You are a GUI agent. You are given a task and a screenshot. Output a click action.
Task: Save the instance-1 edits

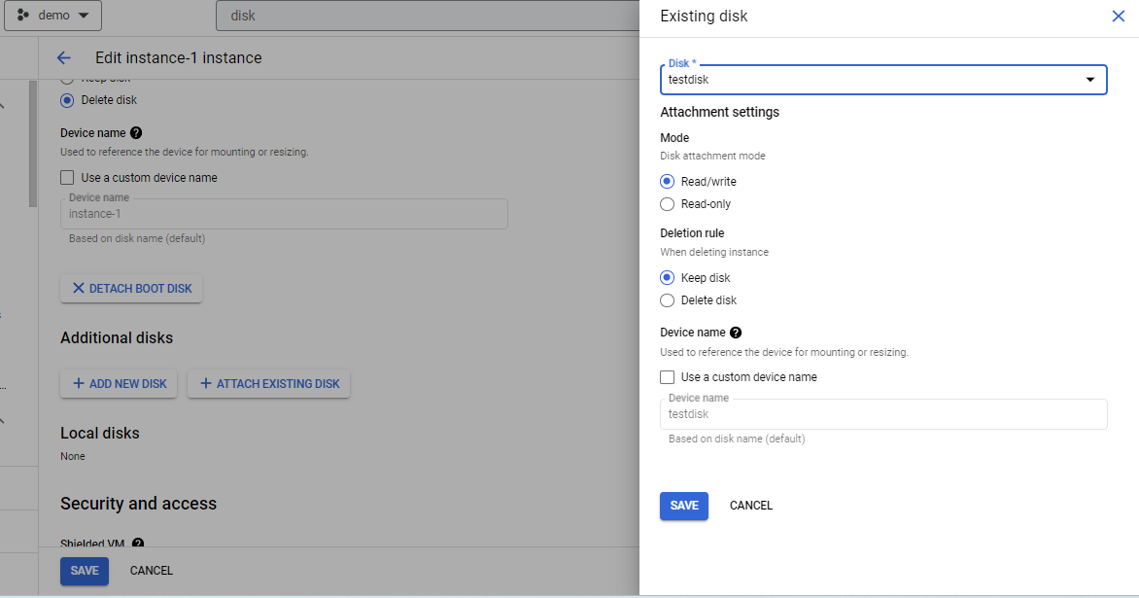[84, 571]
